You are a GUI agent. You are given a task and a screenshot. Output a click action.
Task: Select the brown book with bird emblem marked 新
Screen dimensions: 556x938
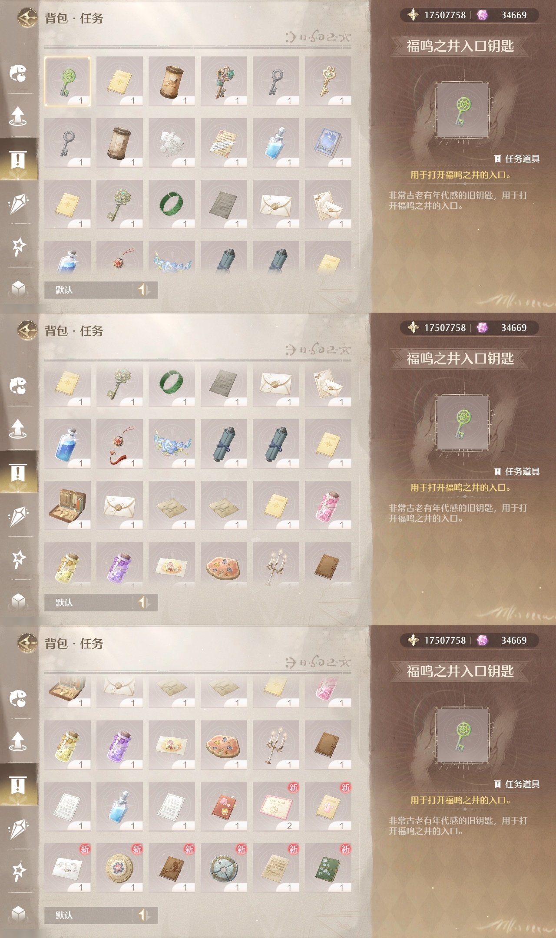tap(172, 868)
